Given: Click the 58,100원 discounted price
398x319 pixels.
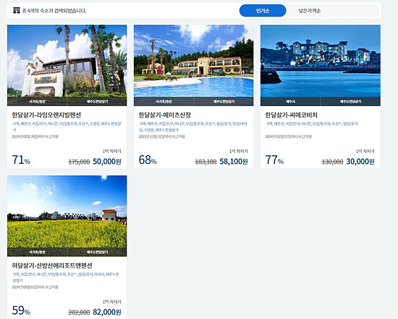Looking at the screenshot, I should click(234, 162).
